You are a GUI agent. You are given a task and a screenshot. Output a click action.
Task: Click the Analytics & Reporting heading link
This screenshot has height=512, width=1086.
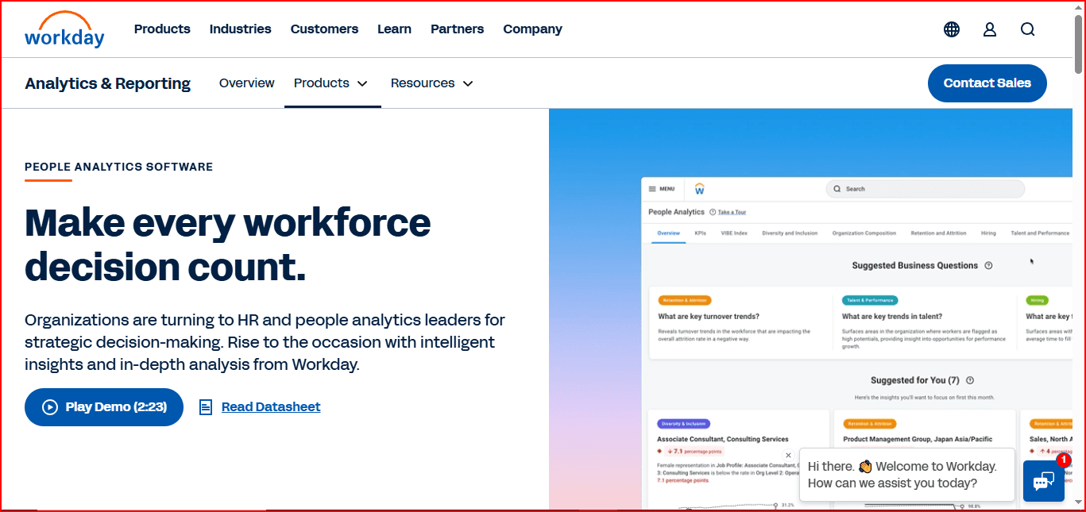point(108,83)
